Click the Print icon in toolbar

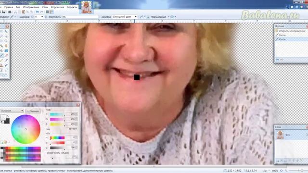(x=10, y=12)
